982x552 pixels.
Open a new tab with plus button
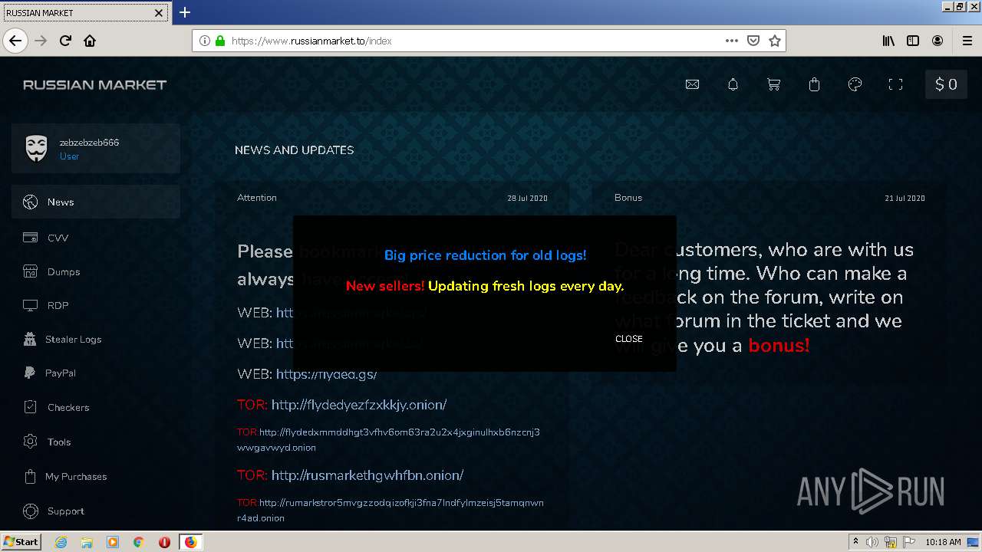(x=185, y=12)
